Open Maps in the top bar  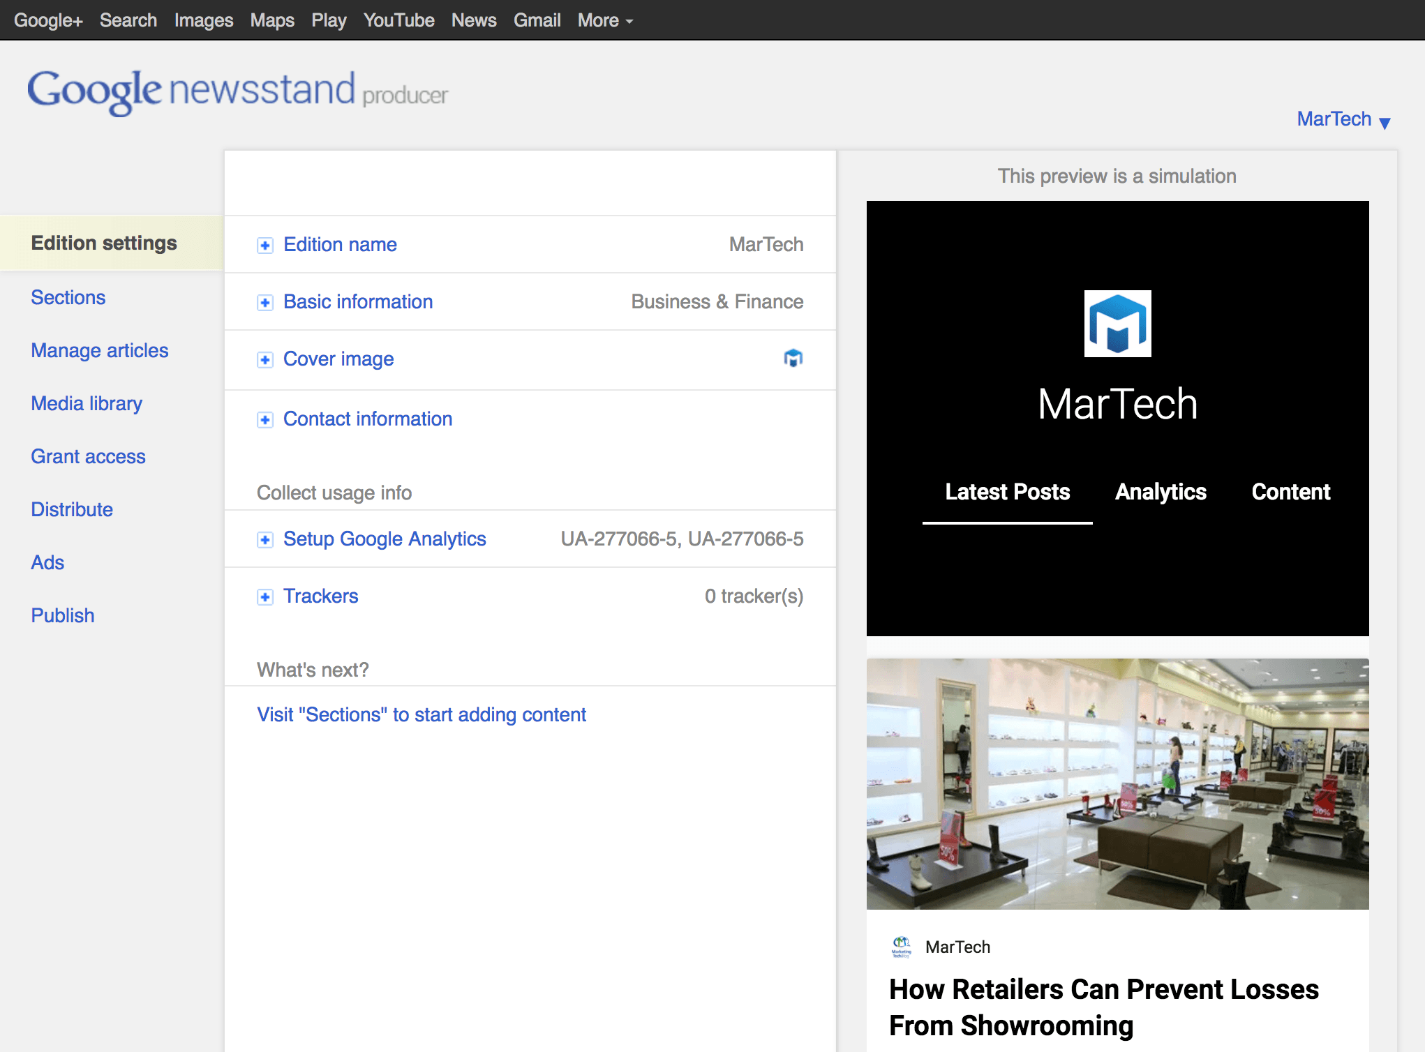click(x=272, y=20)
